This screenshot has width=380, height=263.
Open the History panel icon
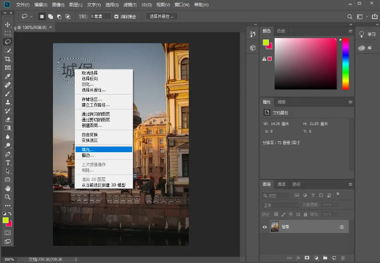tap(253, 34)
